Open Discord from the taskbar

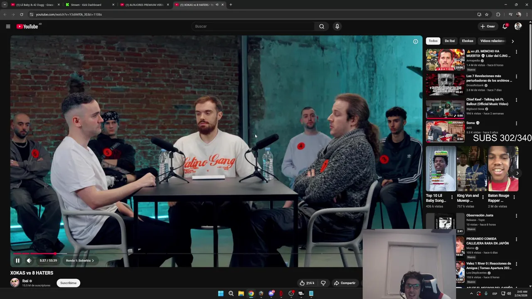271,294
